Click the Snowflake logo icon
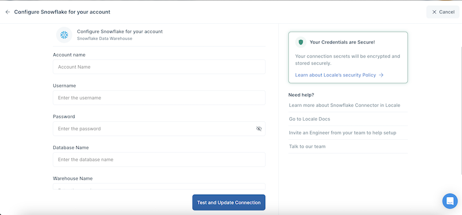Screen dimensions: 462x215 [64, 35]
